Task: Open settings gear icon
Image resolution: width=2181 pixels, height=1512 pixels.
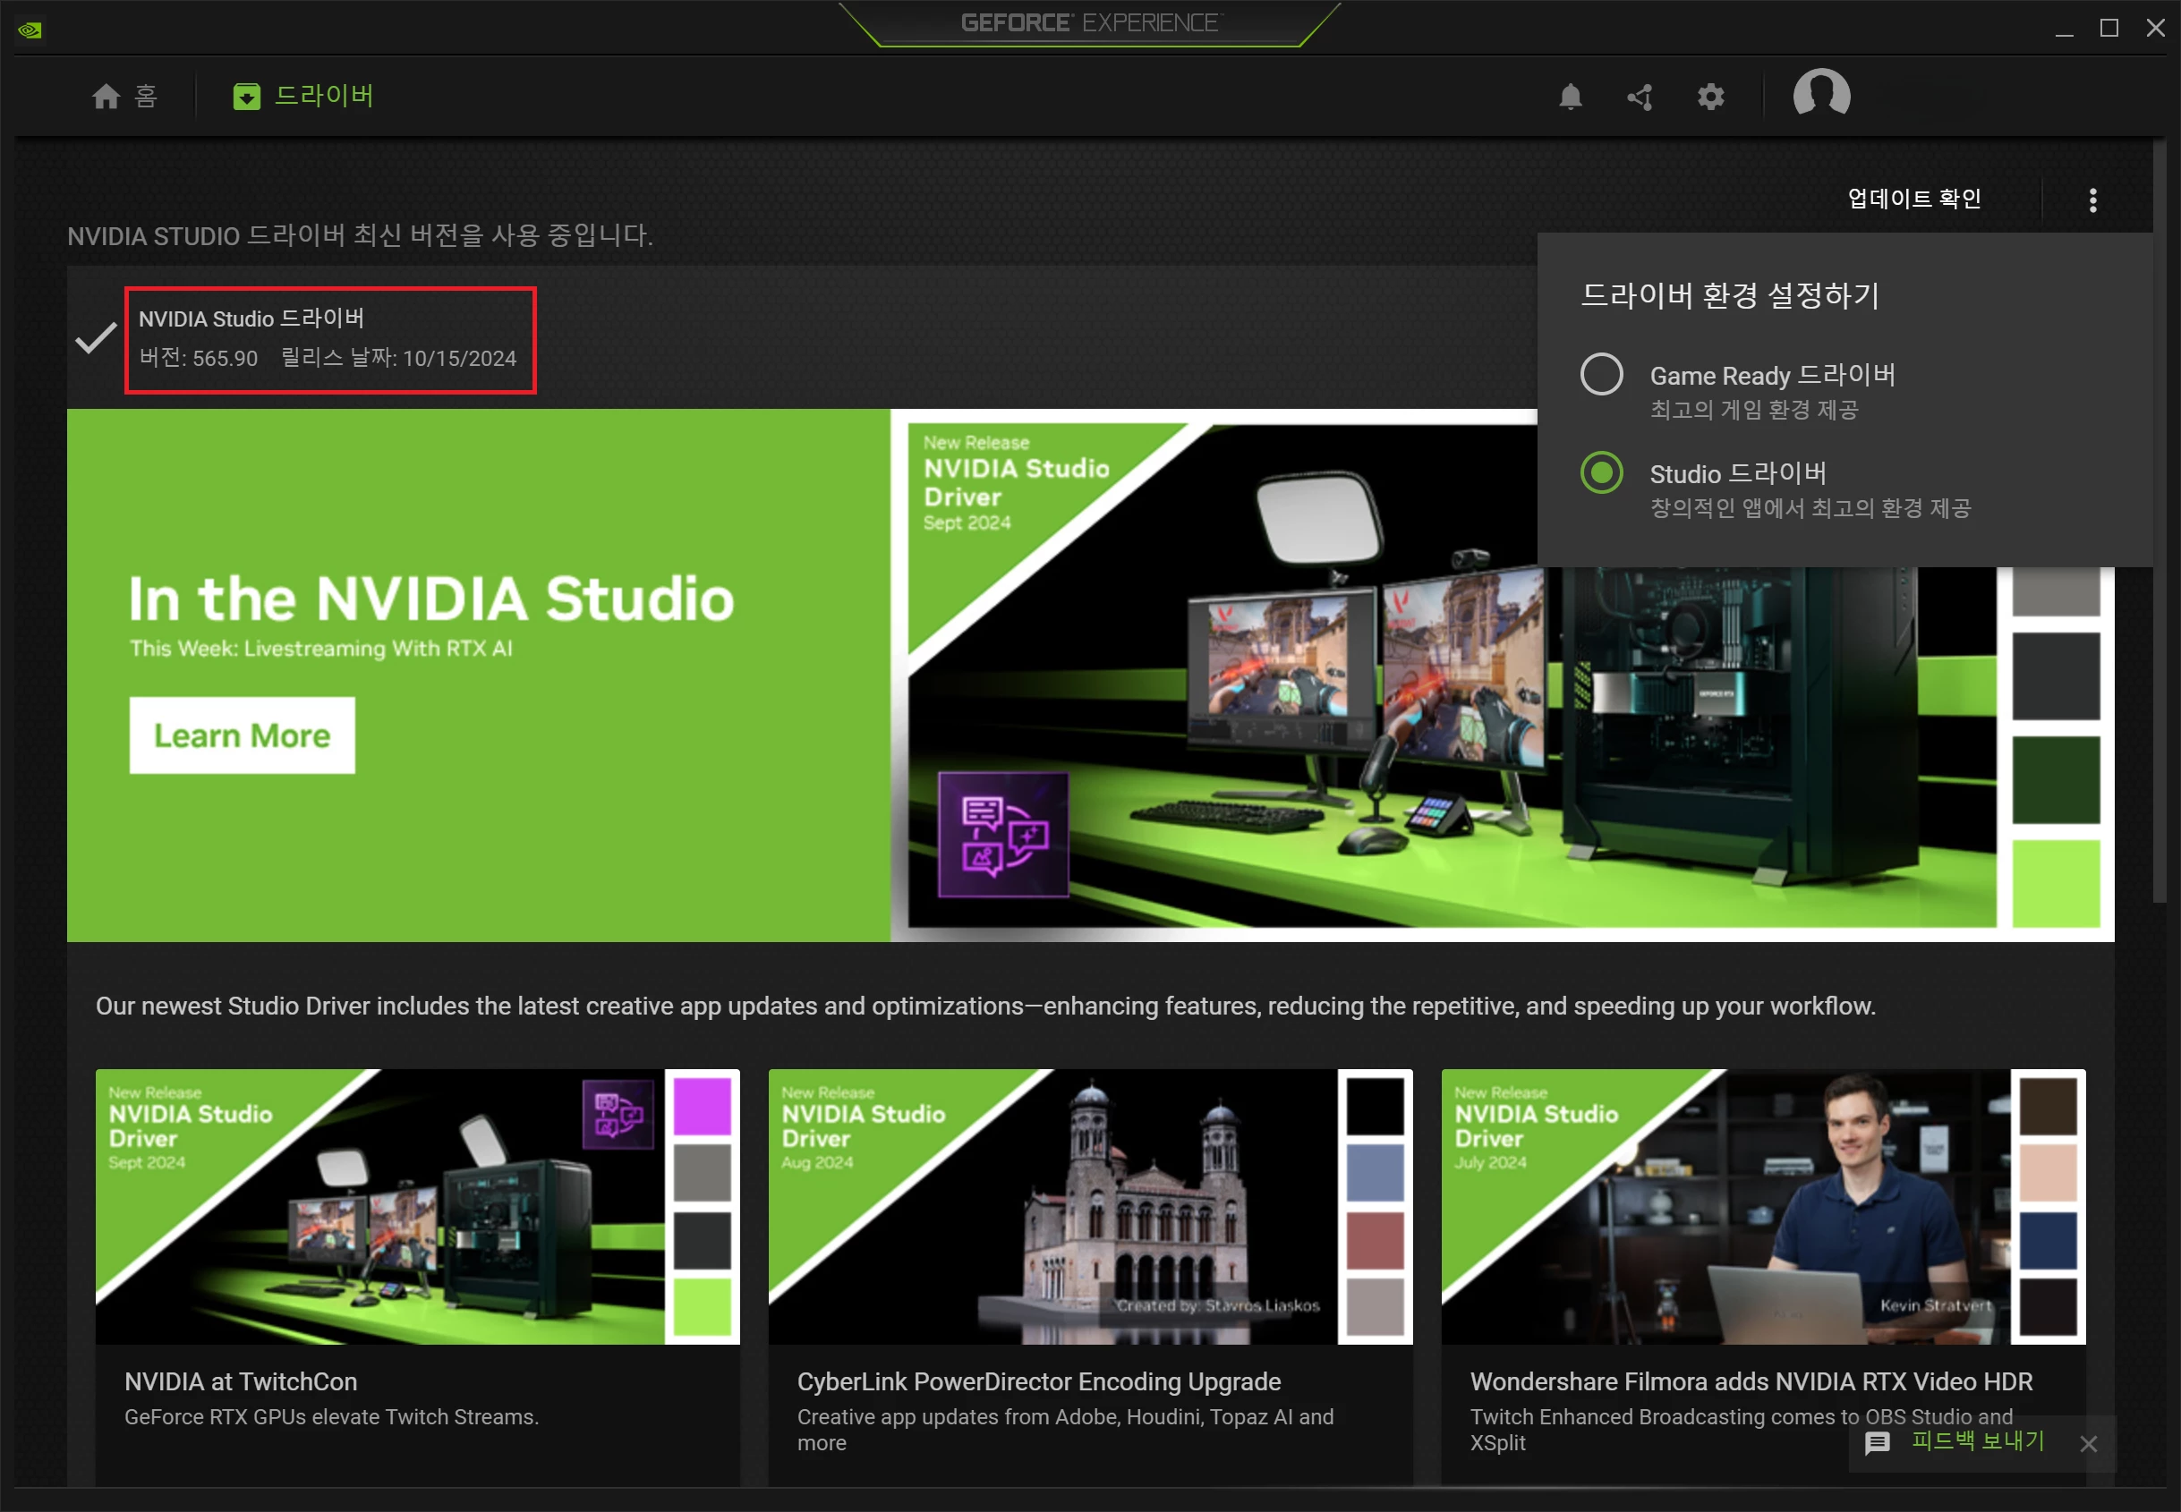Action: [x=1710, y=97]
